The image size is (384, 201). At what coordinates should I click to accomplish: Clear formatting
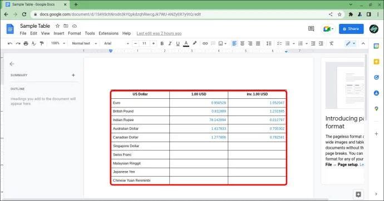pyautogui.click(x=331, y=43)
